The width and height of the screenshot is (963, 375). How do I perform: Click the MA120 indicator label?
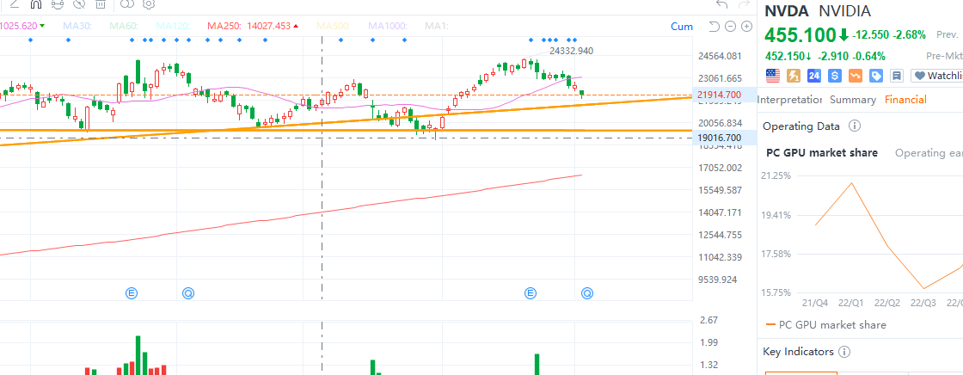(173, 27)
